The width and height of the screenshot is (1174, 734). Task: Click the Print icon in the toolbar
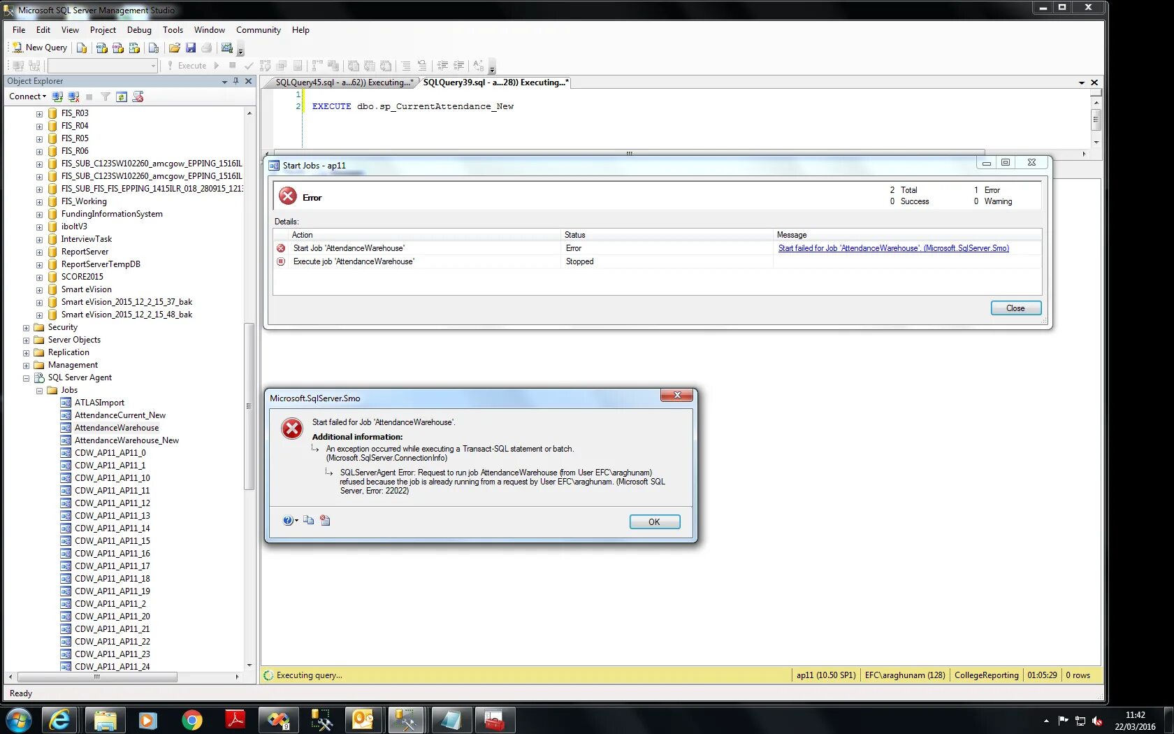[207, 48]
